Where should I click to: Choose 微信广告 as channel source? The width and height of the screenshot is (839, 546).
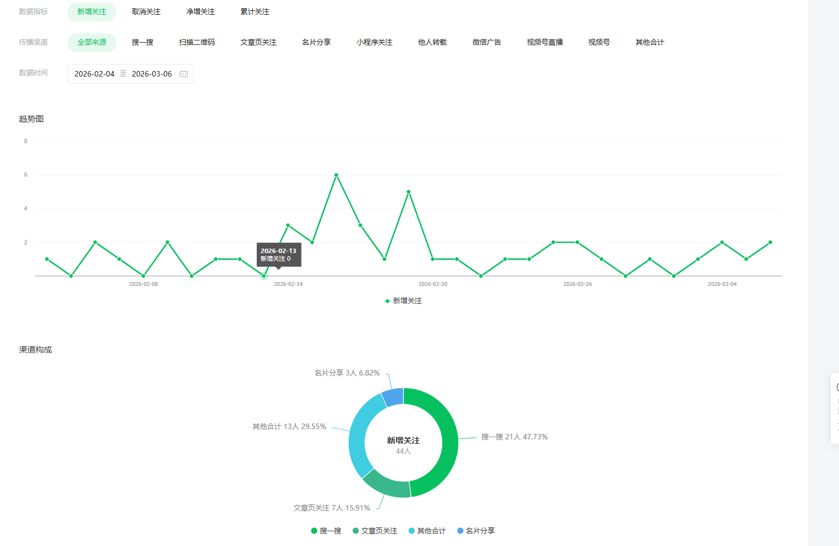tap(487, 42)
